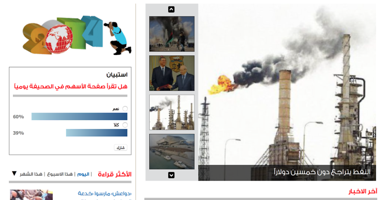Click the 60% poll result bar
Image resolution: width=382 pixels, height=200 pixels.
tap(79, 117)
